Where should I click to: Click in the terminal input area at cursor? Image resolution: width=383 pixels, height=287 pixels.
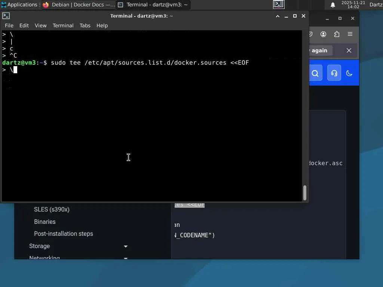tap(15, 70)
